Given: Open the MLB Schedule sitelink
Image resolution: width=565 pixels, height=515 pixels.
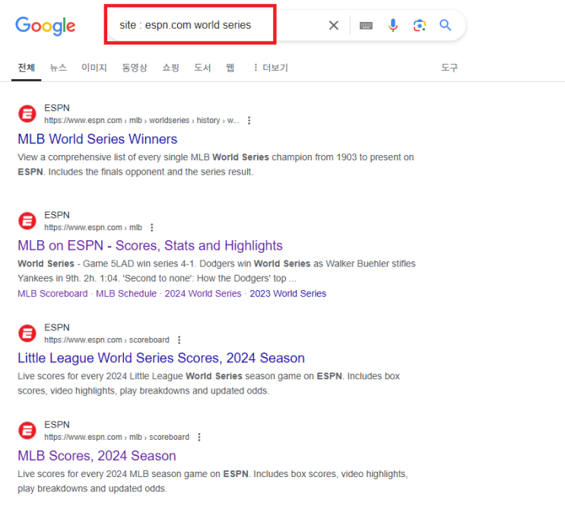Looking at the screenshot, I should point(126,294).
